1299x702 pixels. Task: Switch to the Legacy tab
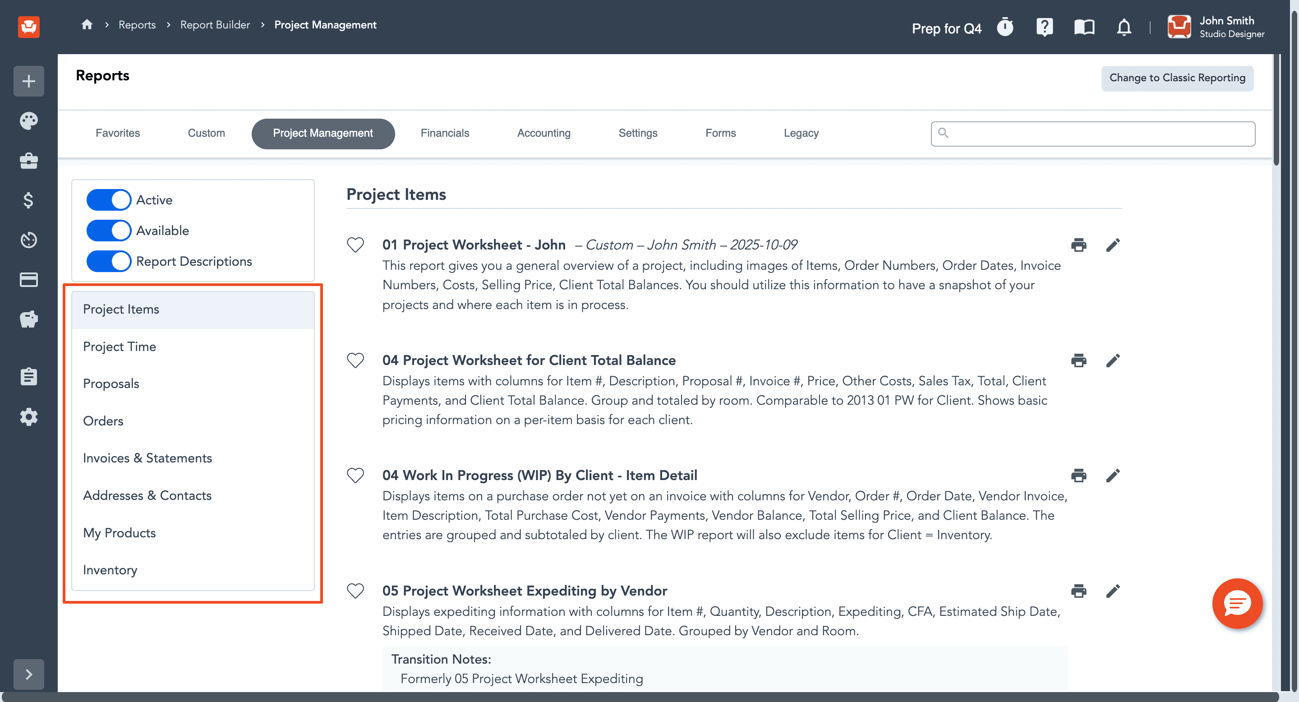[x=801, y=133]
